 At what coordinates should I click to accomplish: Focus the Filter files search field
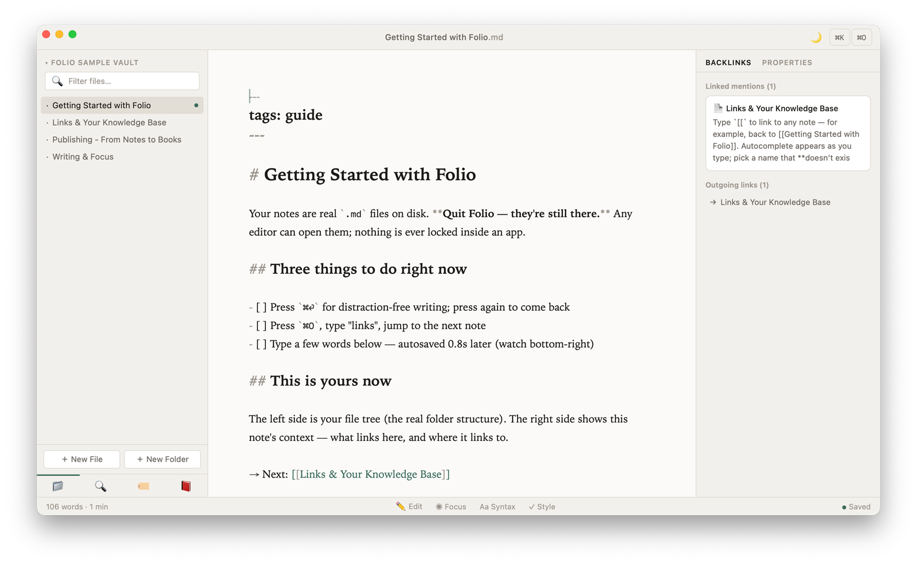[122, 81]
